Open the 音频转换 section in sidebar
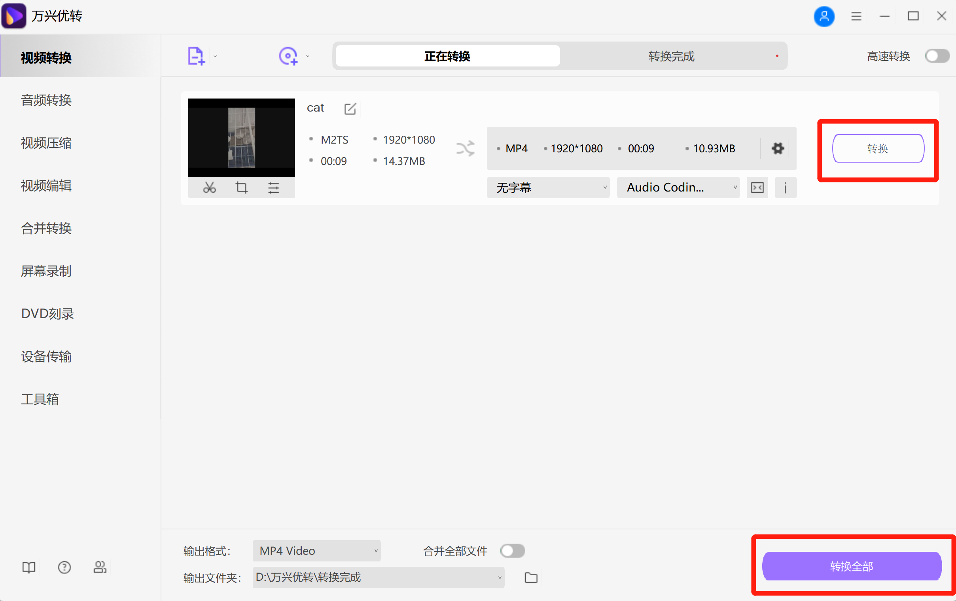956x601 pixels. 46,100
